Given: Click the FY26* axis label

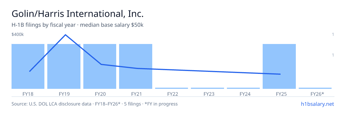Looking at the screenshot, I should pyautogui.click(x=317, y=94).
